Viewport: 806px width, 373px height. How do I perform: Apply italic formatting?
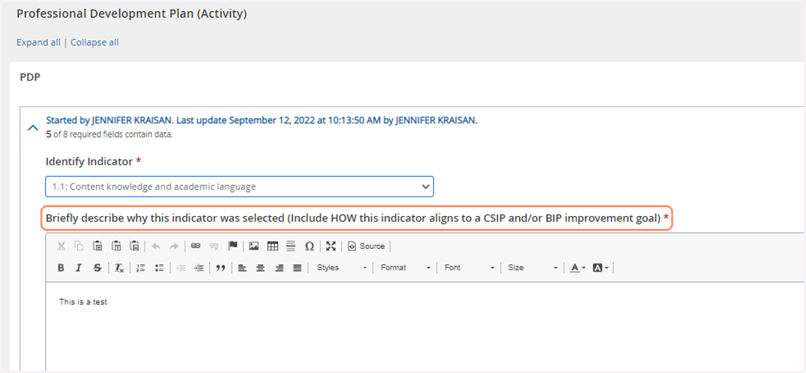coord(79,268)
